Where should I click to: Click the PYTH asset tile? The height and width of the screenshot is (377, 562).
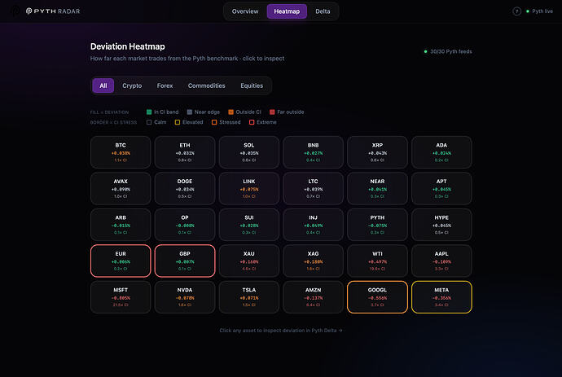pos(377,225)
